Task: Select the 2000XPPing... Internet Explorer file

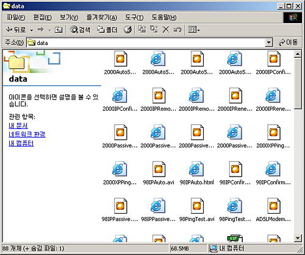Action: pyautogui.click(x=120, y=173)
